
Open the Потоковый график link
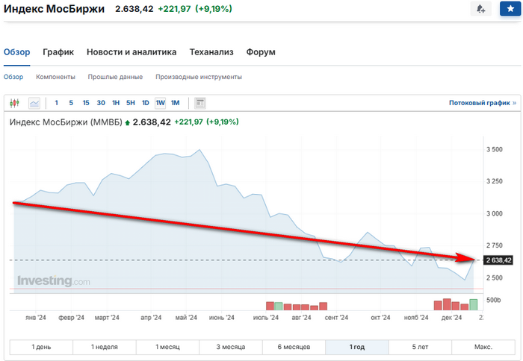pyautogui.click(x=482, y=103)
